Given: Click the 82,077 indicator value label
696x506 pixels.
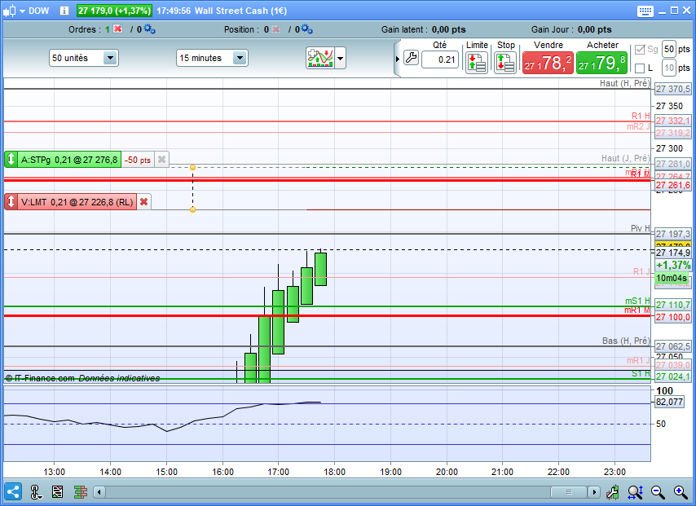Looking at the screenshot, I should click(669, 402).
